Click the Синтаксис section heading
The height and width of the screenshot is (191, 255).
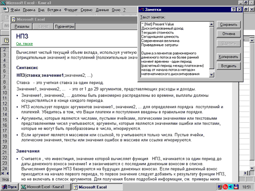click(27, 67)
